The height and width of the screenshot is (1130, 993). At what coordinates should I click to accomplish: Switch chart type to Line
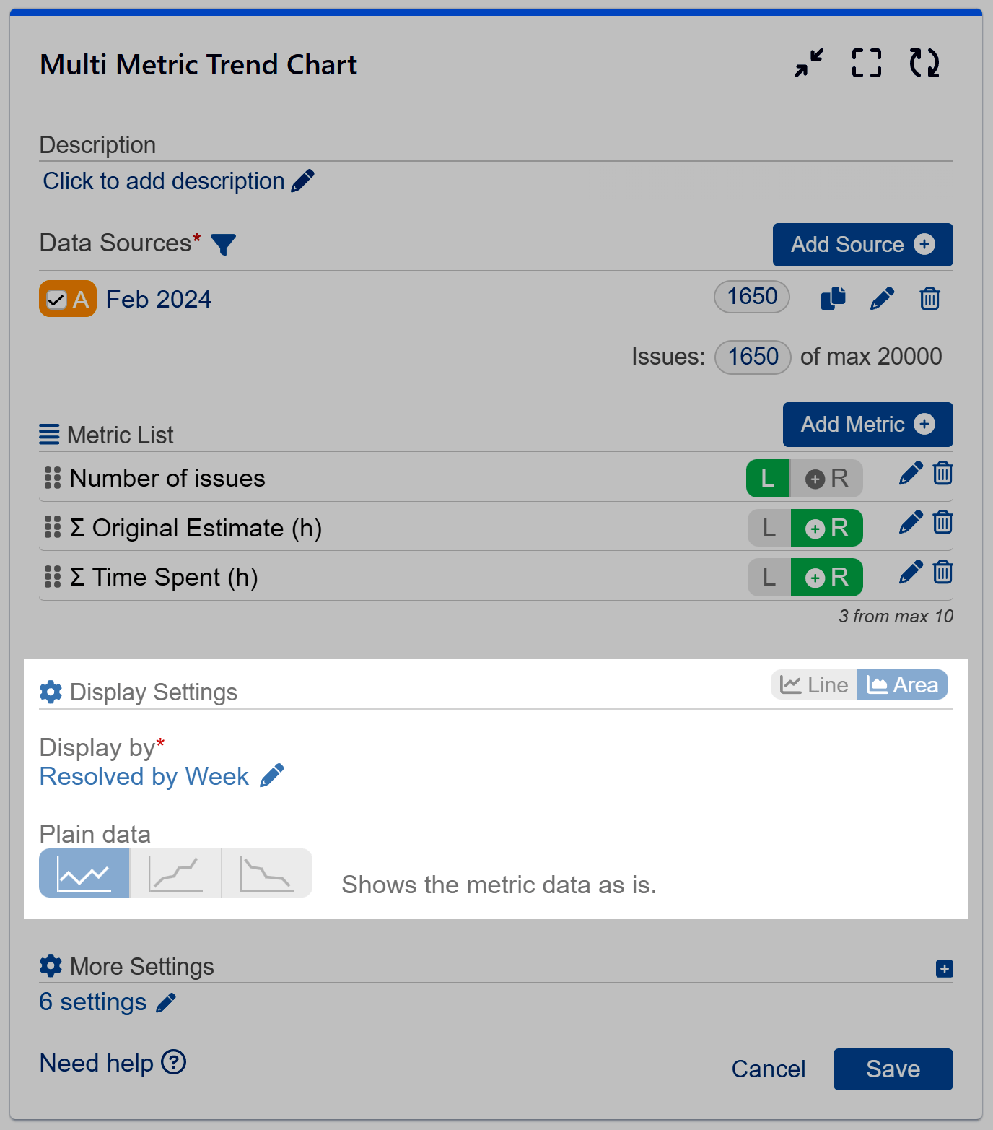[813, 684]
